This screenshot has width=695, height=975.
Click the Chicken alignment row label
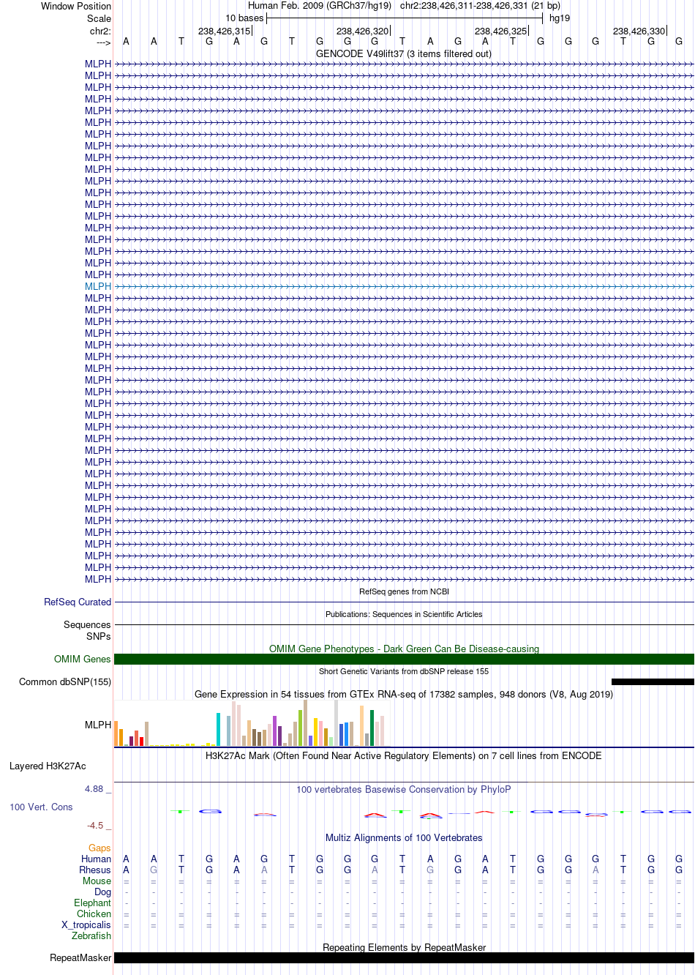click(x=94, y=914)
